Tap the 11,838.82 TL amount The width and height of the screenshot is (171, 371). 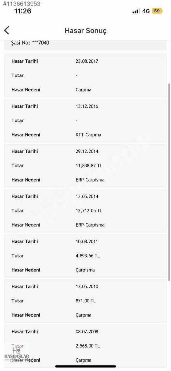point(89,166)
